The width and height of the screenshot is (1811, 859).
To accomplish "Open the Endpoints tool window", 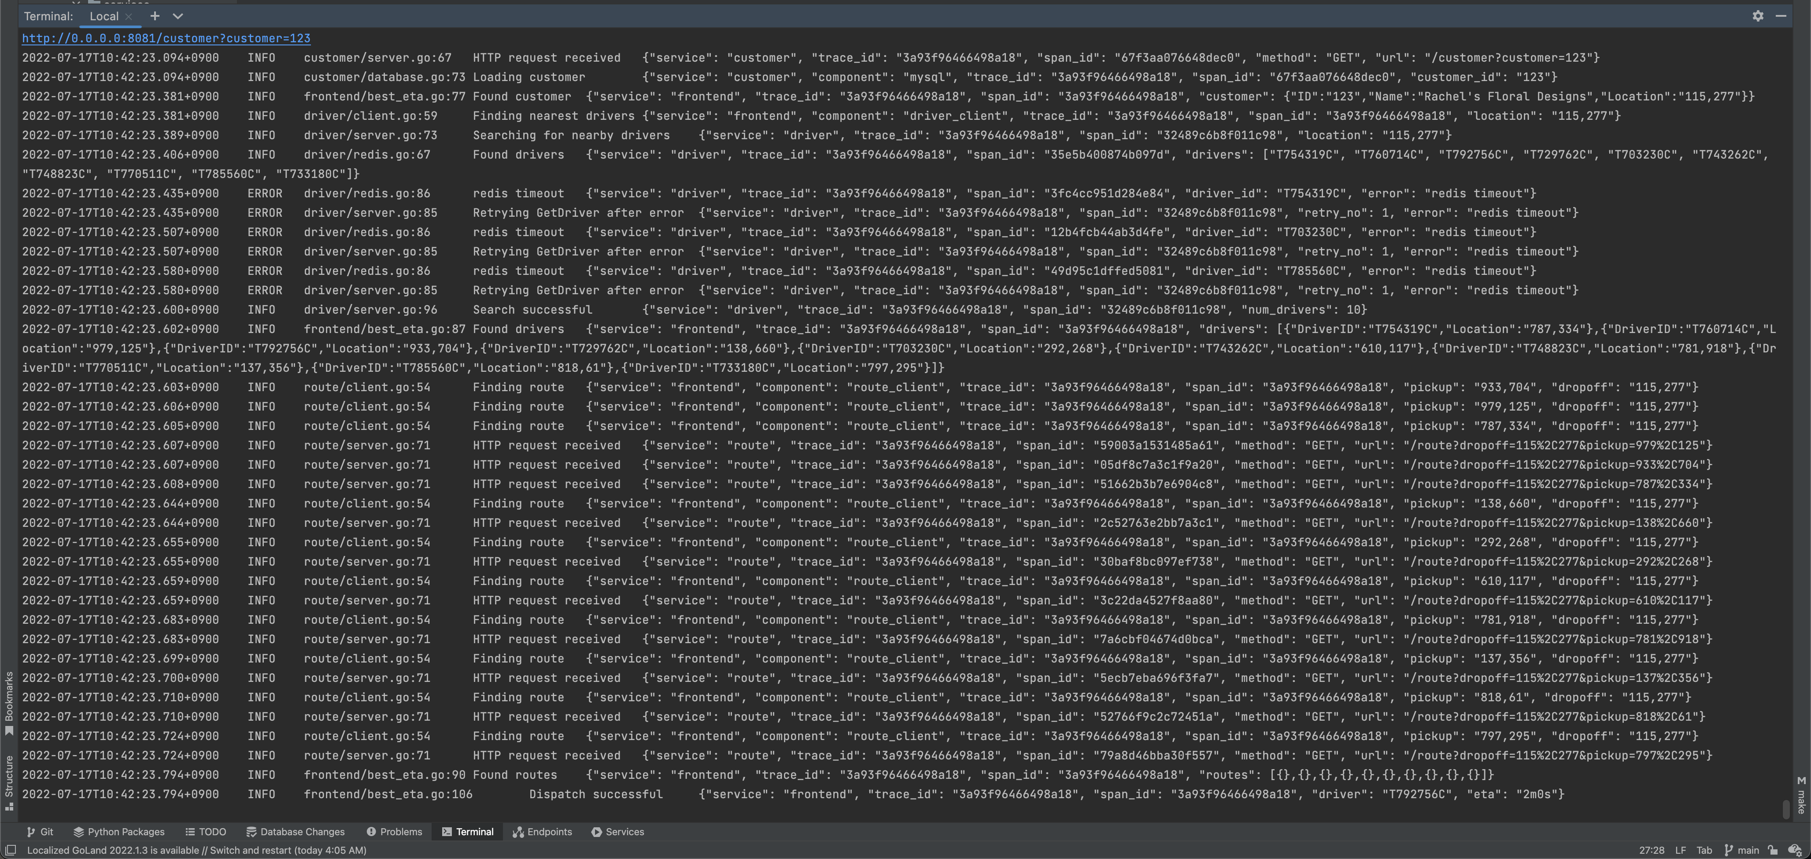I will [542, 832].
